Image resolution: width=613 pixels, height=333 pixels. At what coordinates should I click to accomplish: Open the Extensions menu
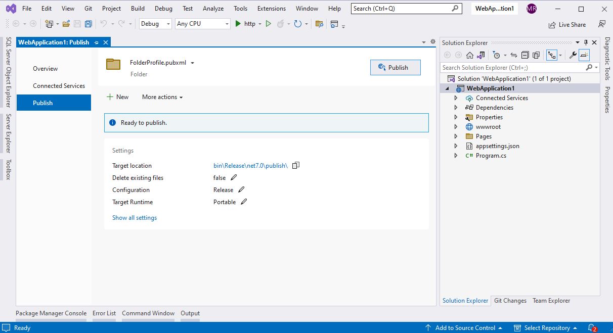(x=272, y=9)
